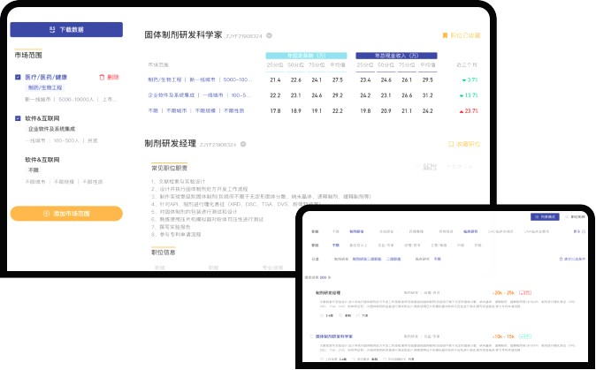596x370 pixels.
Task: Click the 下载数据 download button
Action: [66, 29]
